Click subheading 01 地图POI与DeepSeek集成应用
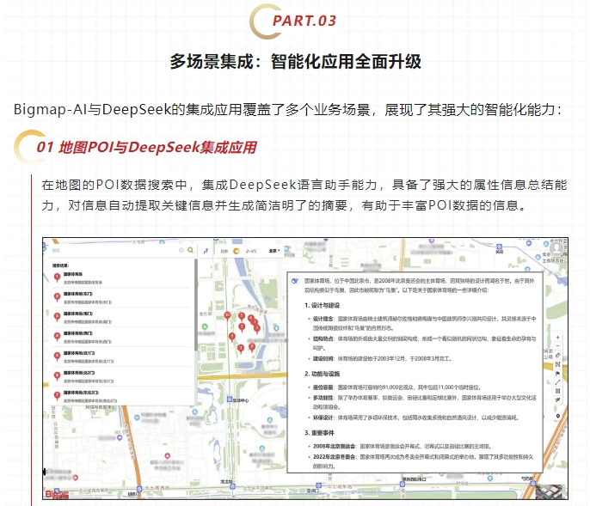The height and width of the screenshot is (506, 590). pos(146,147)
